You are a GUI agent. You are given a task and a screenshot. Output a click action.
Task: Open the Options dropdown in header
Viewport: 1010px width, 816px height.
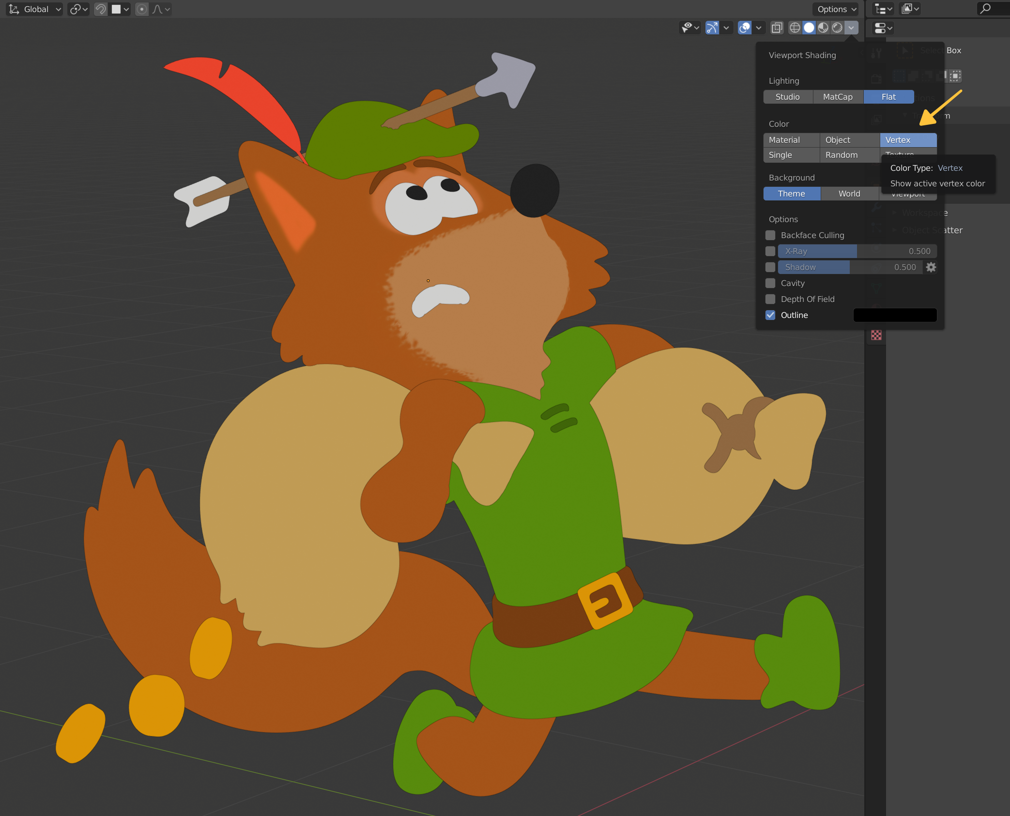pyautogui.click(x=836, y=9)
